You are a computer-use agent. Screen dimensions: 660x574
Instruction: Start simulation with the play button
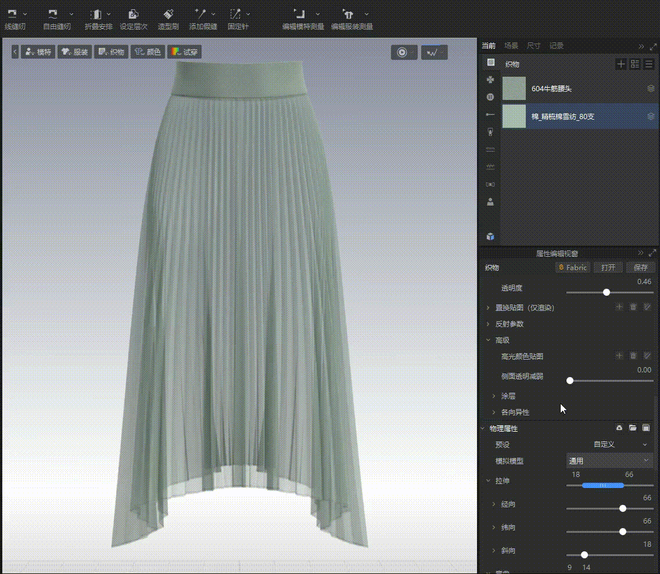[x=402, y=52]
